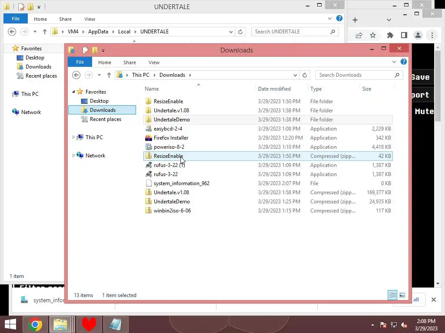This screenshot has height=333, width=445.
Task: Expand ribbon in UNDERTALE window
Action: [x=329, y=18]
